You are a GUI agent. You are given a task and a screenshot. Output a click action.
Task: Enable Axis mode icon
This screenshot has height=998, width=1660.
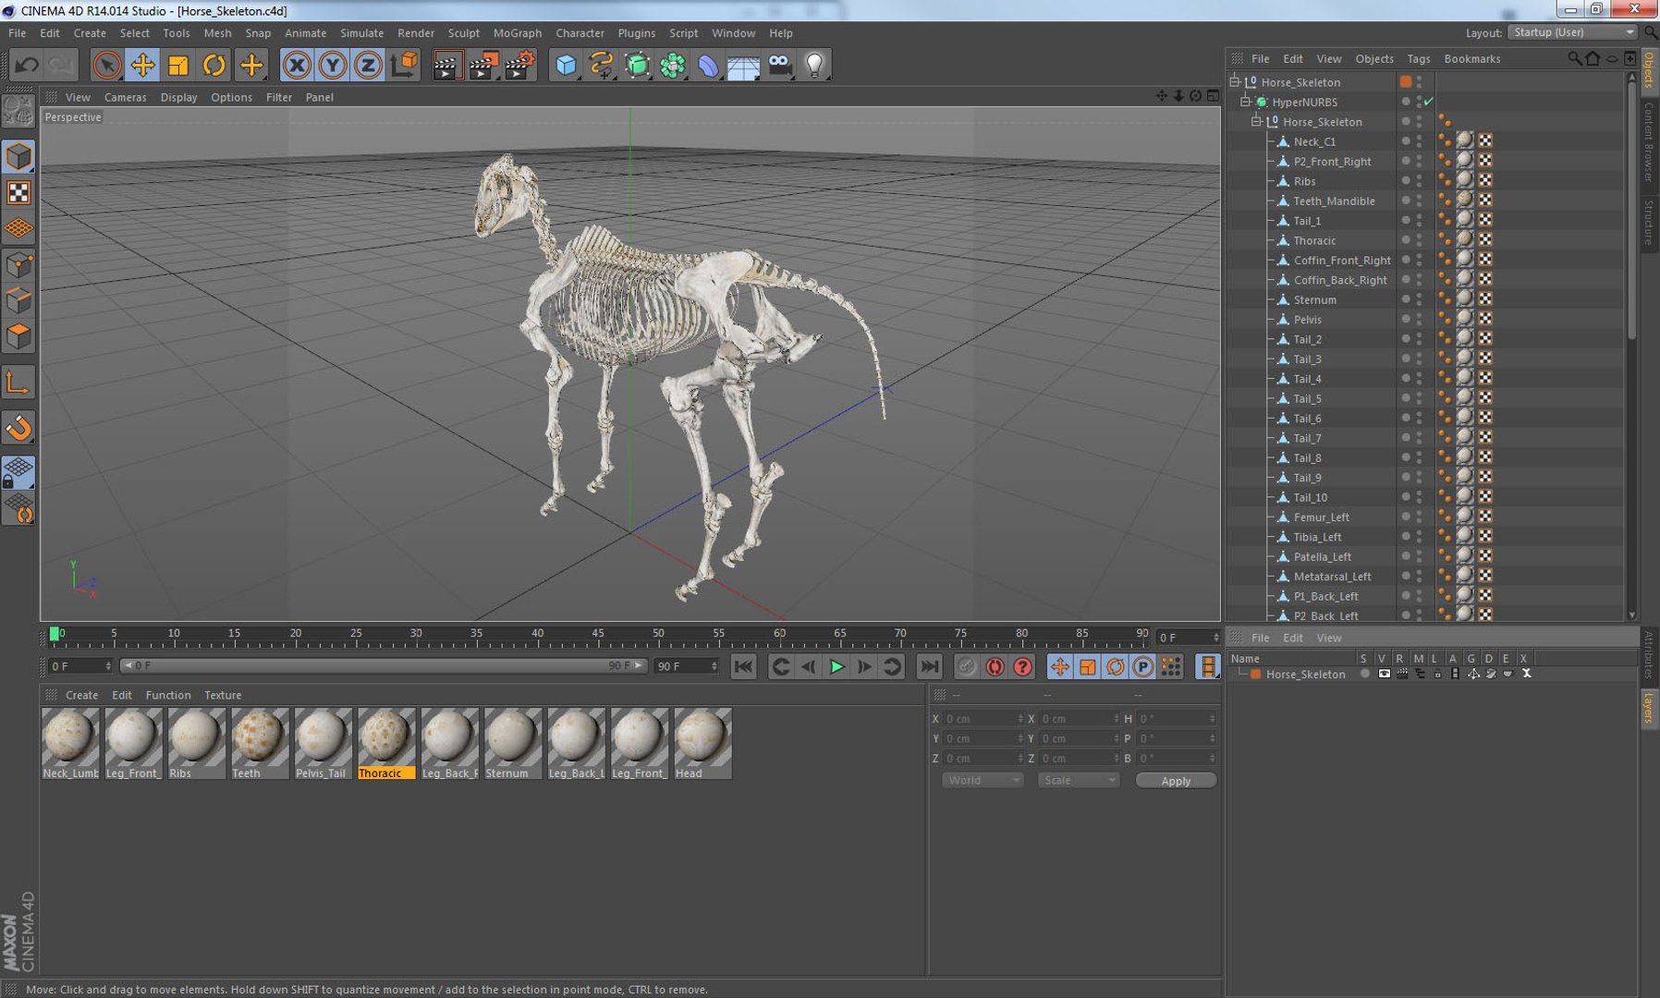pyautogui.click(x=18, y=382)
